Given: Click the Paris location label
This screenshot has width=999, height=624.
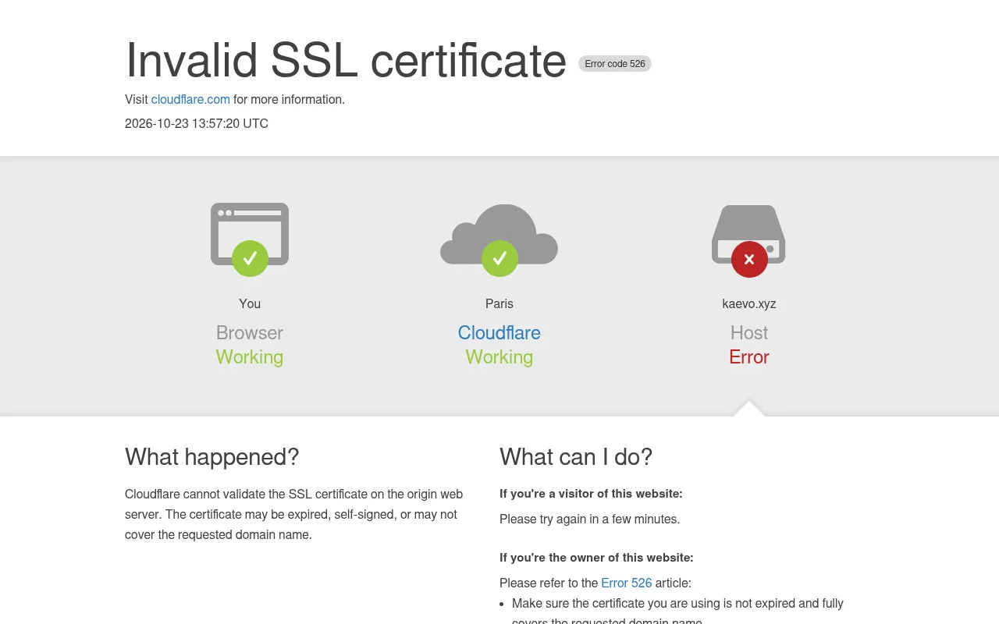Looking at the screenshot, I should 499,303.
